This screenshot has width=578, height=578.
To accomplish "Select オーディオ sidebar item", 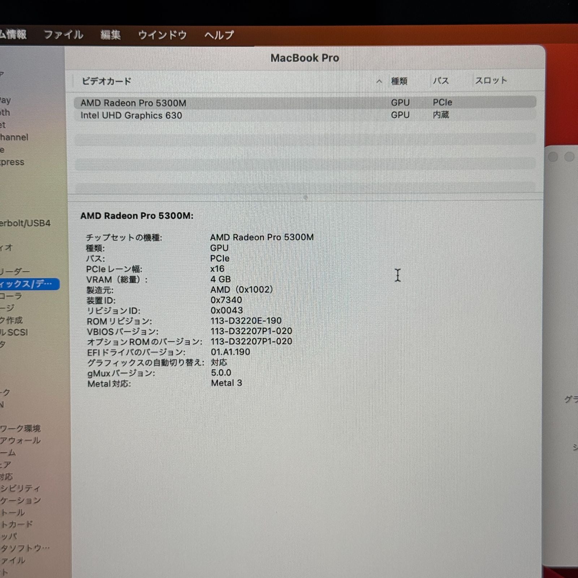I will click(x=7, y=247).
